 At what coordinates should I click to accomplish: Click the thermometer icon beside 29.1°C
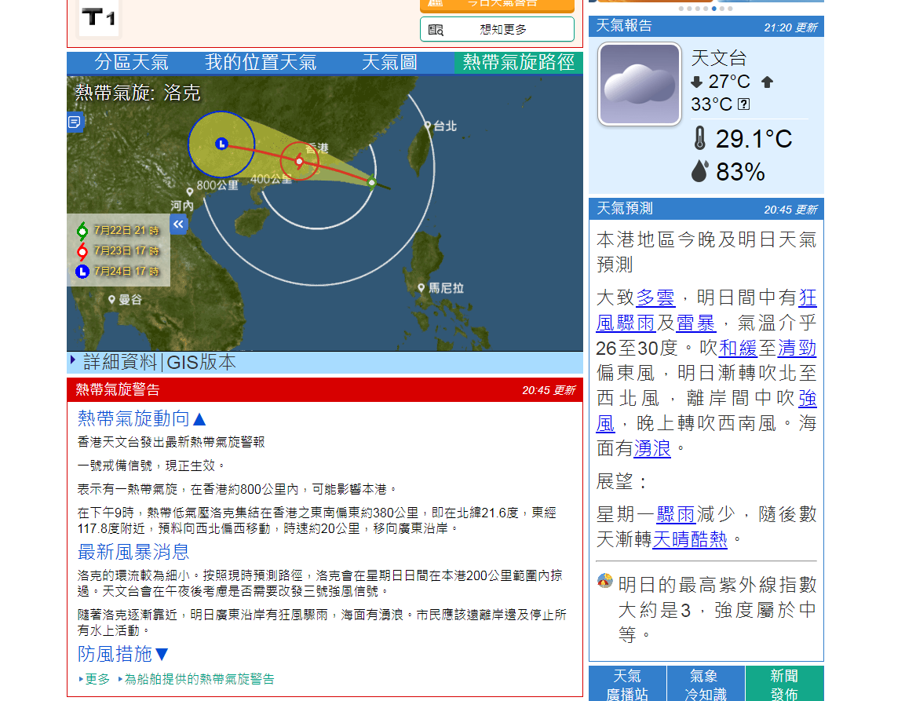coord(699,139)
